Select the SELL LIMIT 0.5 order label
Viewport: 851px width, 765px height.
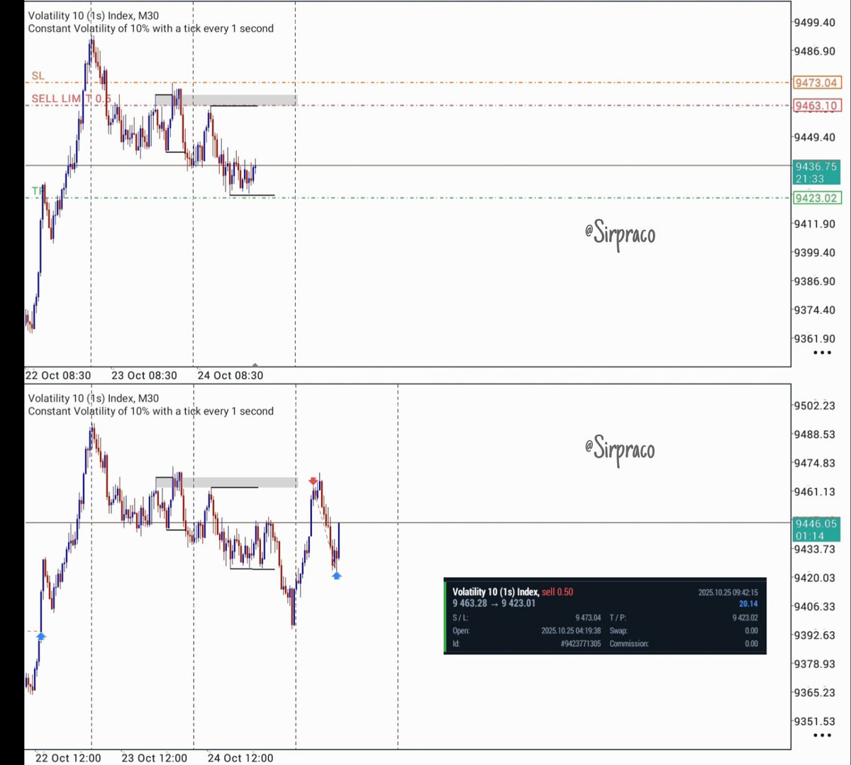(x=71, y=99)
